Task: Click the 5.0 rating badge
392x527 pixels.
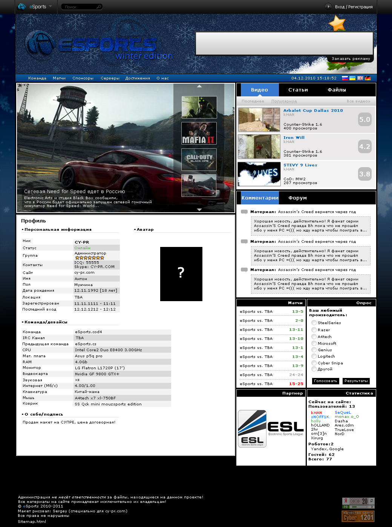Action: [365, 119]
